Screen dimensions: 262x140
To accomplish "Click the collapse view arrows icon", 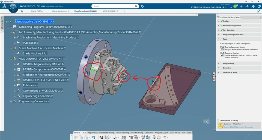I will point(259,11).
